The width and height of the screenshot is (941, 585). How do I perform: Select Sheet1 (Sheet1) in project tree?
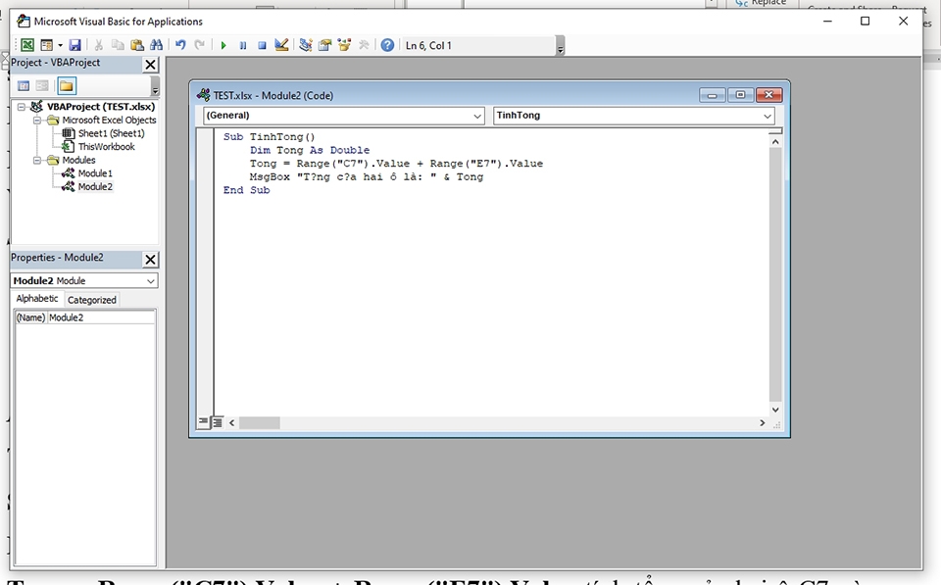coord(111,133)
